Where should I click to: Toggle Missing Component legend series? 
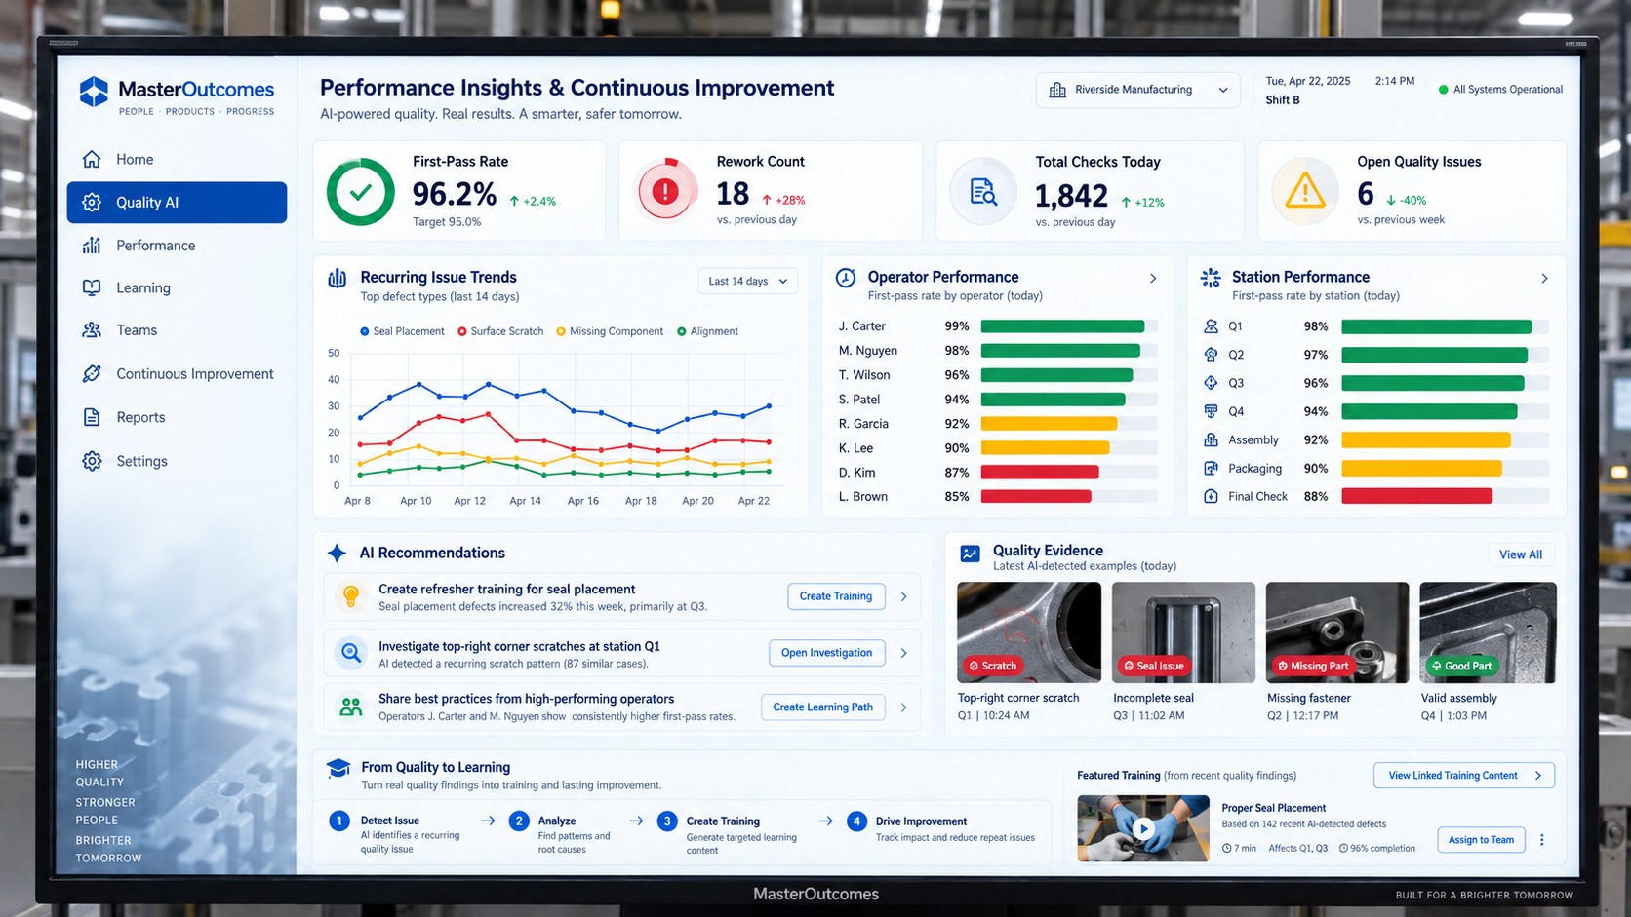pos(610,331)
